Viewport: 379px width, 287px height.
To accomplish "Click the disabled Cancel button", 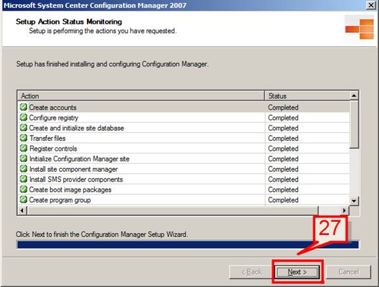I will [348, 272].
